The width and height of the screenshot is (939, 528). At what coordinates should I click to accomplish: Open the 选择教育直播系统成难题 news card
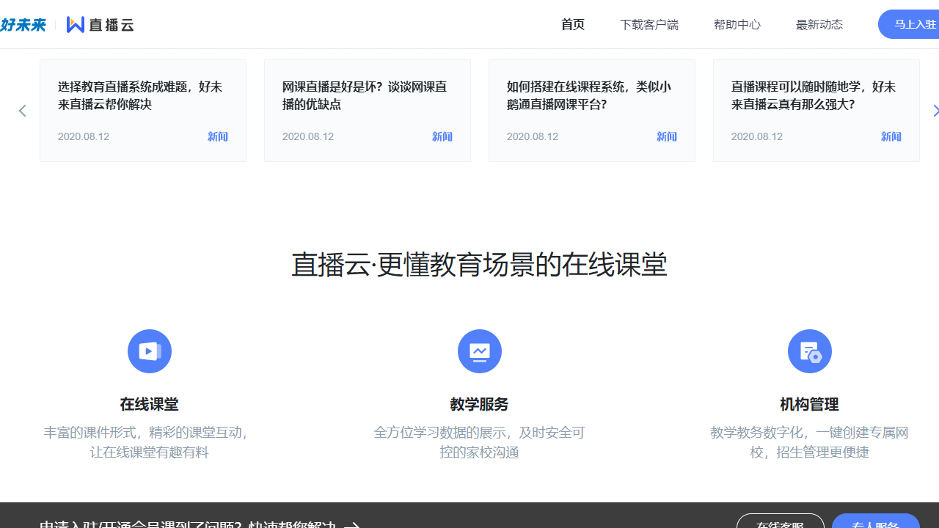[142, 110]
